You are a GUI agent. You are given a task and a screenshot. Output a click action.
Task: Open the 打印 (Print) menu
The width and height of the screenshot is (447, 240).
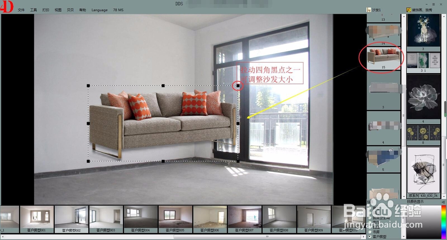pyautogui.click(x=46, y=10)
